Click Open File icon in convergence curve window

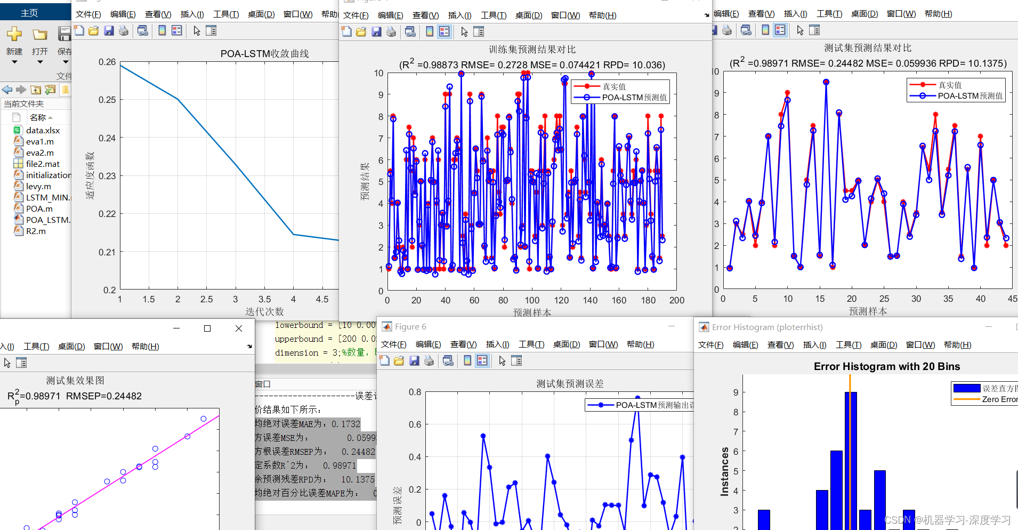coord(94,30)
